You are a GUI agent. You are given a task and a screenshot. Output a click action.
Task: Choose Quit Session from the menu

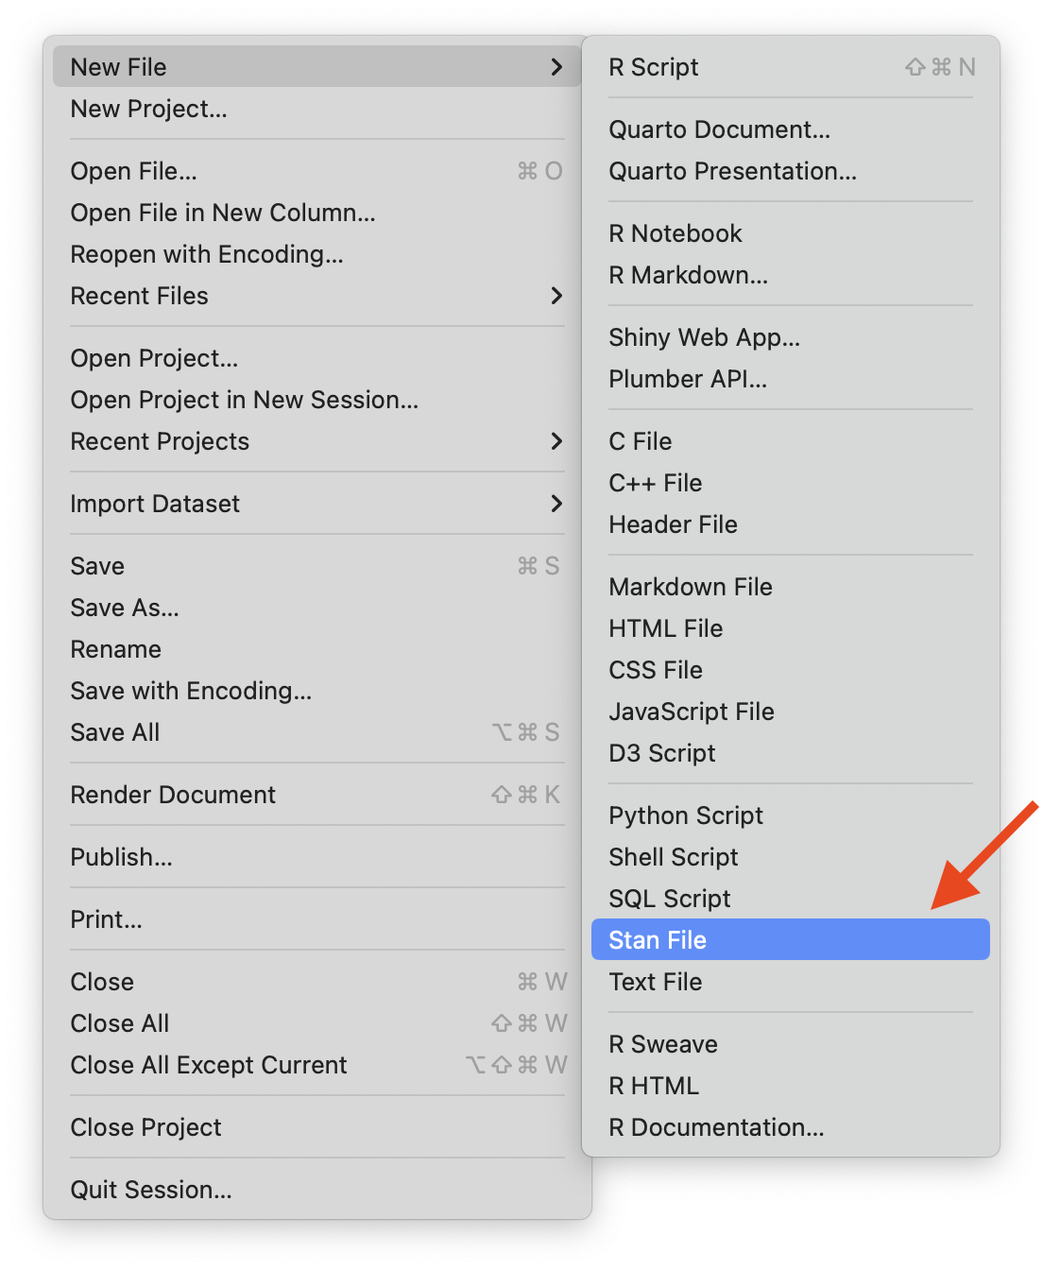click(x=151, y=1190)
